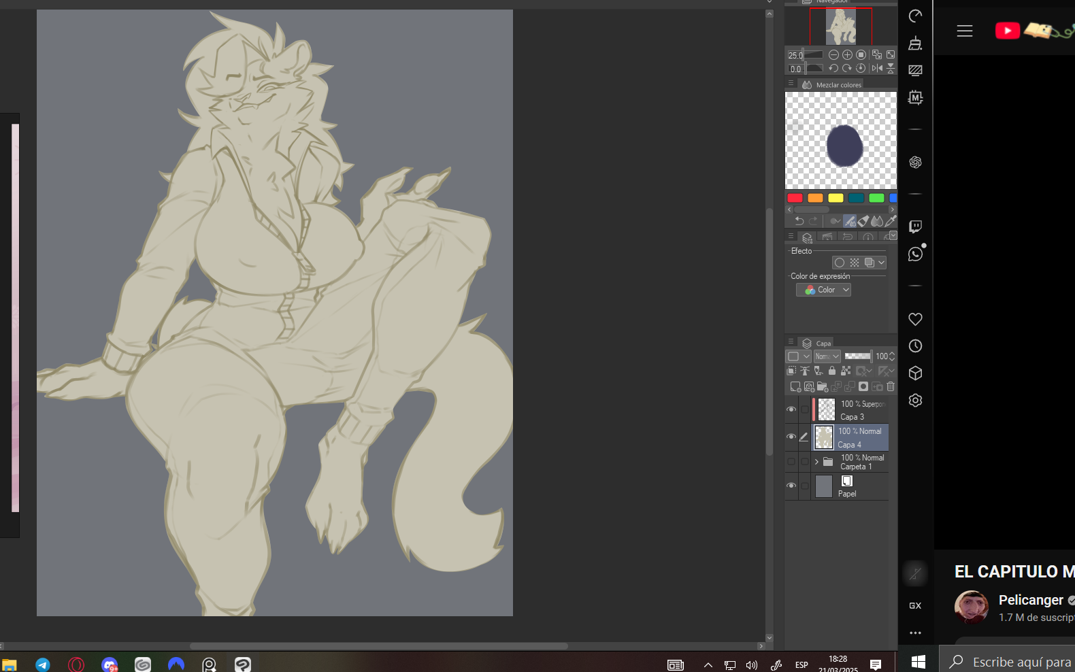This screenshot has width=1075, height=672.
Task: Hide the Capa 4 layer
Action: pos(791,437)
